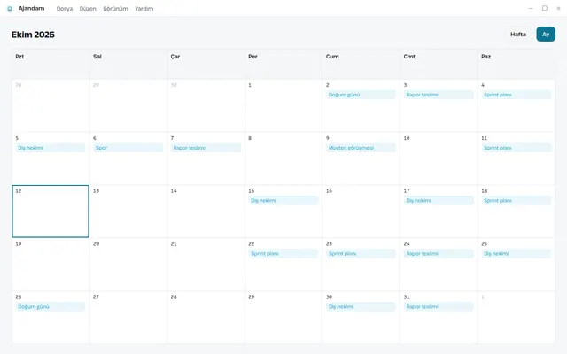Viewport: 567px width, 354px height.
Task: Select the day cell for October 27
Action: pyautogui.click(x=128, y=317)
